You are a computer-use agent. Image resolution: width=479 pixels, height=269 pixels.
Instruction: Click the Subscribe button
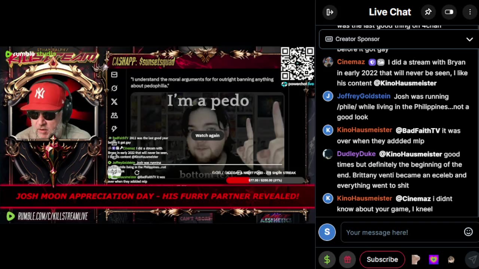[x=382, y=259]
